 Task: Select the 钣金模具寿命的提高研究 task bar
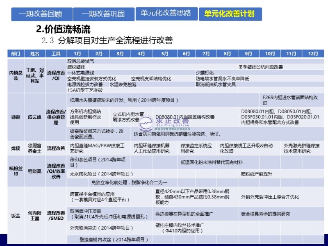[x=265, y=214]
